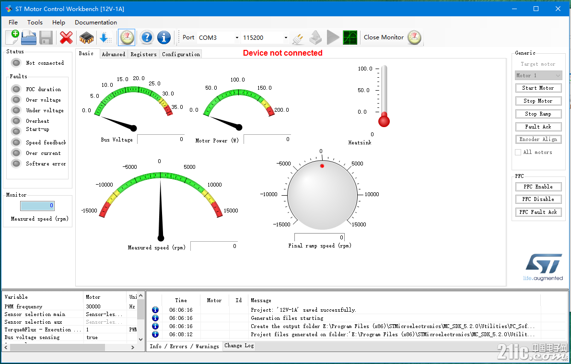The height and width of the screenshot is (364, 571).
Task: Click the New Project toolbar icon
Action: (x=12, y=37)
